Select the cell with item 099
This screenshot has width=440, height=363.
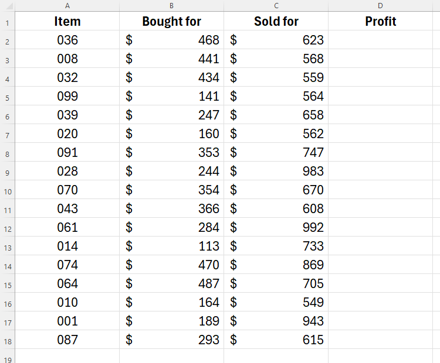pos(67,97)
